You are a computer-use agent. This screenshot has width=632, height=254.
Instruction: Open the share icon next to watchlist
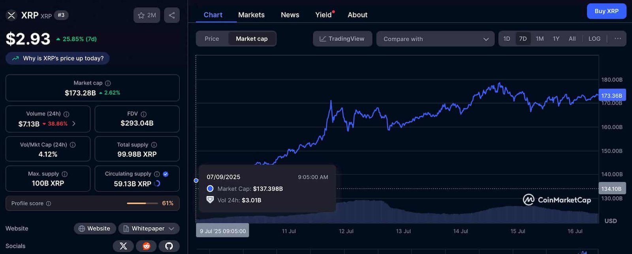pyautogui.click(x=172, y=15)
